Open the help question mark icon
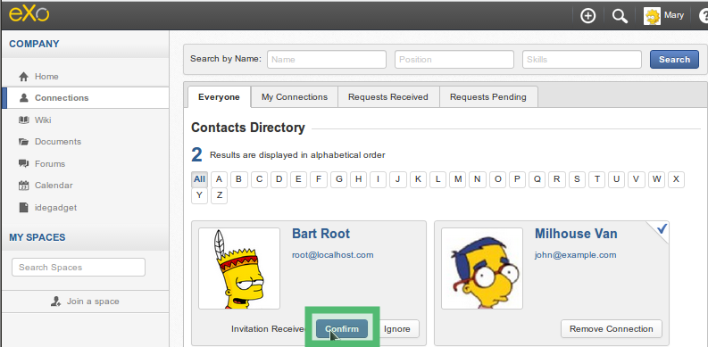Image resolution: width=708 pixels, height=347 pixels. [x=704, y=16]
